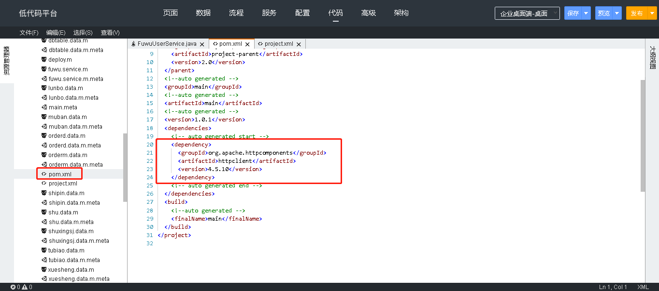This screenshot has height=291, width=659.
Task: Click the main.meta file icon
Action: click(x=43, y=107)
